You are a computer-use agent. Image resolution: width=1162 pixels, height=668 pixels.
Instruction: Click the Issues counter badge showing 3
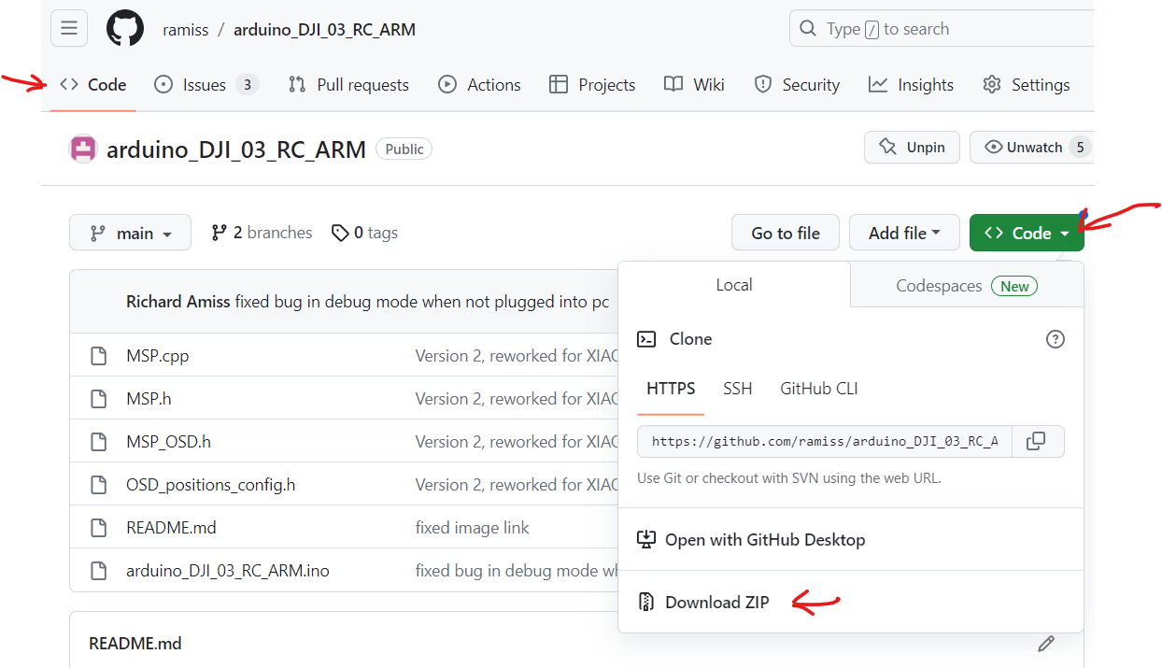pos(246,84)
